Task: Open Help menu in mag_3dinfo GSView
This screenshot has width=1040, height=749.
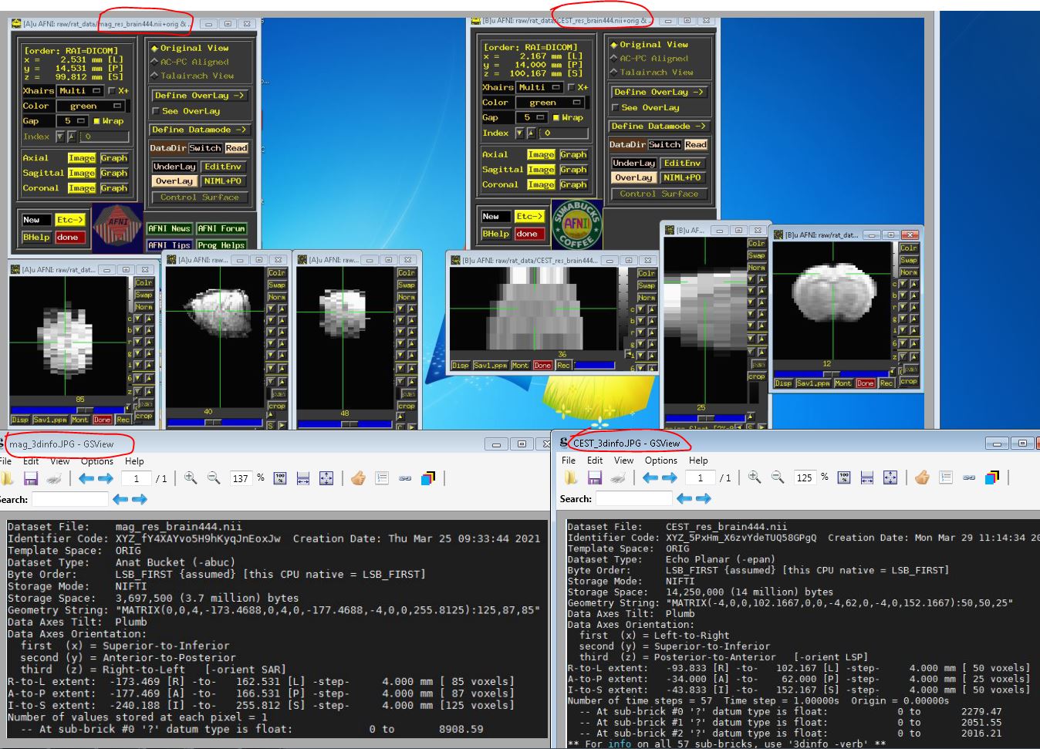Action: pos(134,461)
